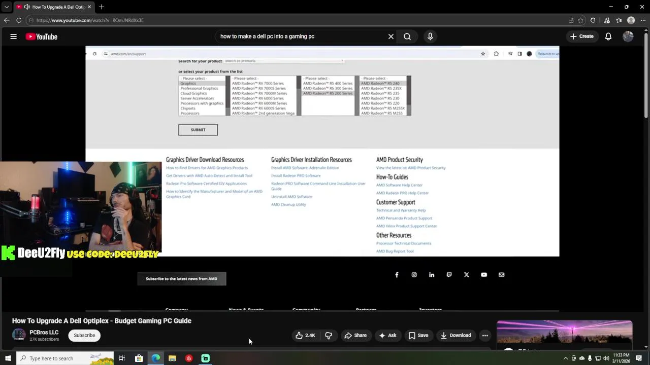Open the Windows Start menu
The height and width of the screenshot is (365, 650).
[x=8, y=358]
